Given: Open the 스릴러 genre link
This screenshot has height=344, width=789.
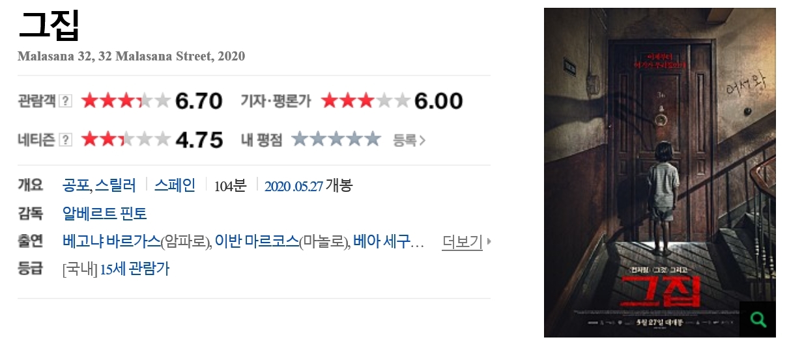Looking at the screenshot, I should (115, 185).
